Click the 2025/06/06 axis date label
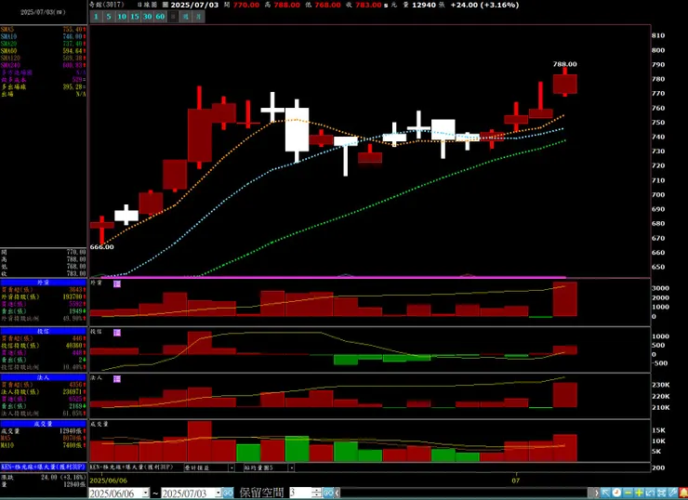688x500 pixels. (x=109, y=480)
